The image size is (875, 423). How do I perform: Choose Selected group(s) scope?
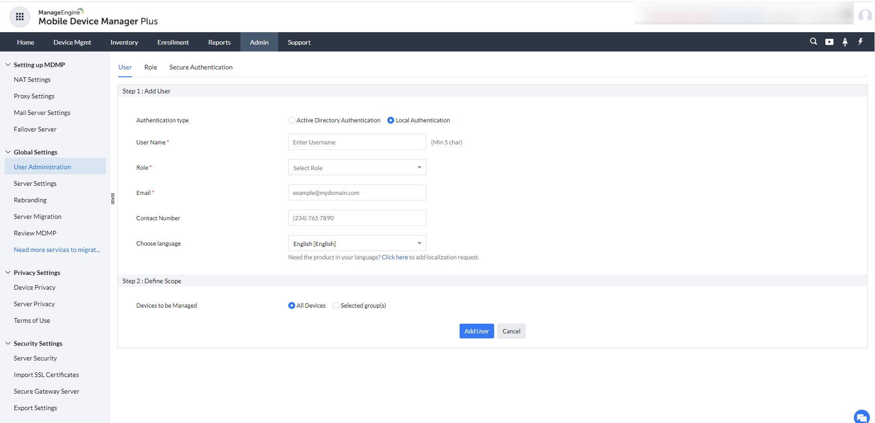336,305
